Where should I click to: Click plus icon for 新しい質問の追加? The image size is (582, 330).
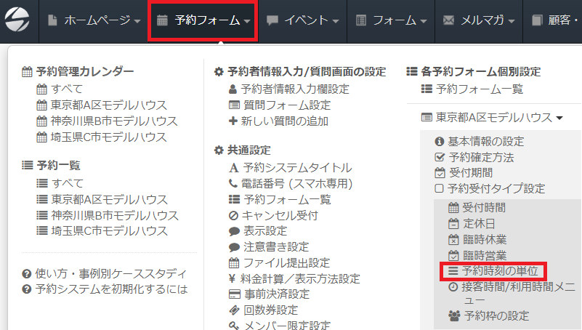(x=233, y=121)
